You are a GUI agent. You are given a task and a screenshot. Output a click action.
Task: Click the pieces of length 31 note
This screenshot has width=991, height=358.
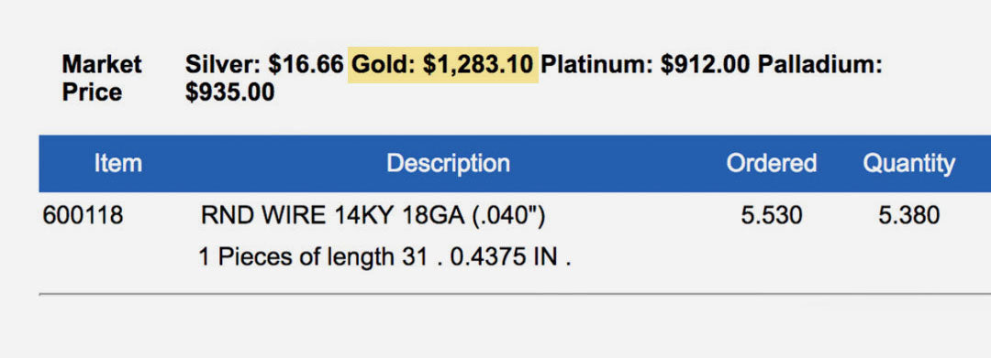pos(313,257)
